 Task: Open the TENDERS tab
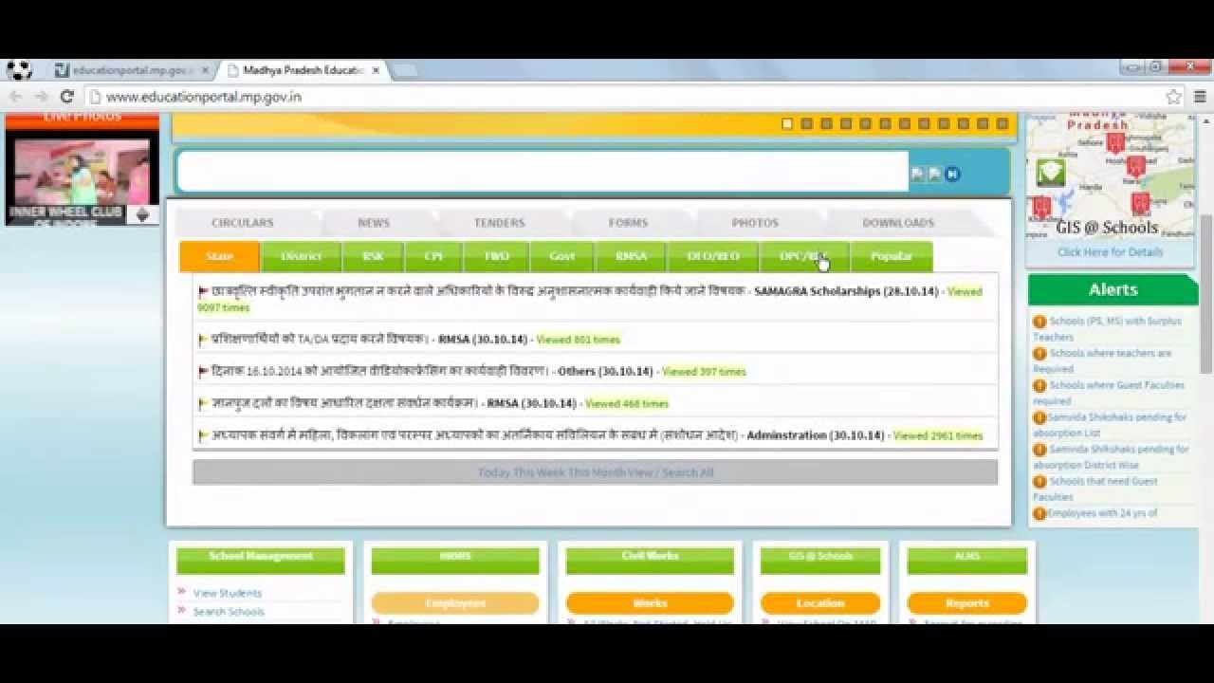tap(499, 223)
